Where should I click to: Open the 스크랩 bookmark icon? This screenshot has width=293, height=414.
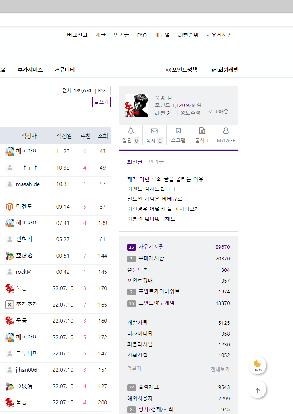(x=178, y=131)
